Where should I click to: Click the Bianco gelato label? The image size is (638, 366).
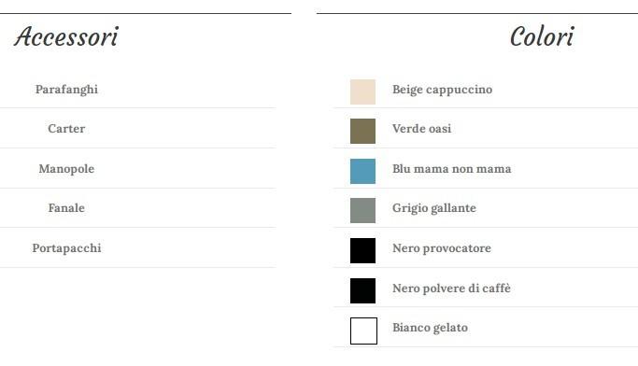coord(430,328)
